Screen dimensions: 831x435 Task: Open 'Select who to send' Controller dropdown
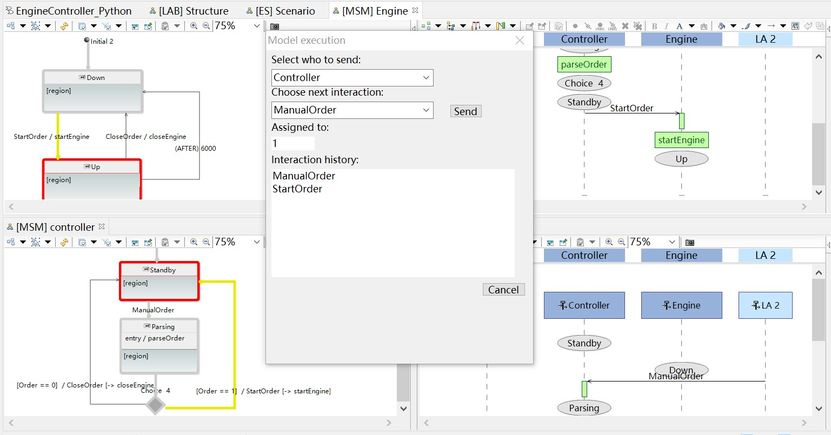[352, 77]
